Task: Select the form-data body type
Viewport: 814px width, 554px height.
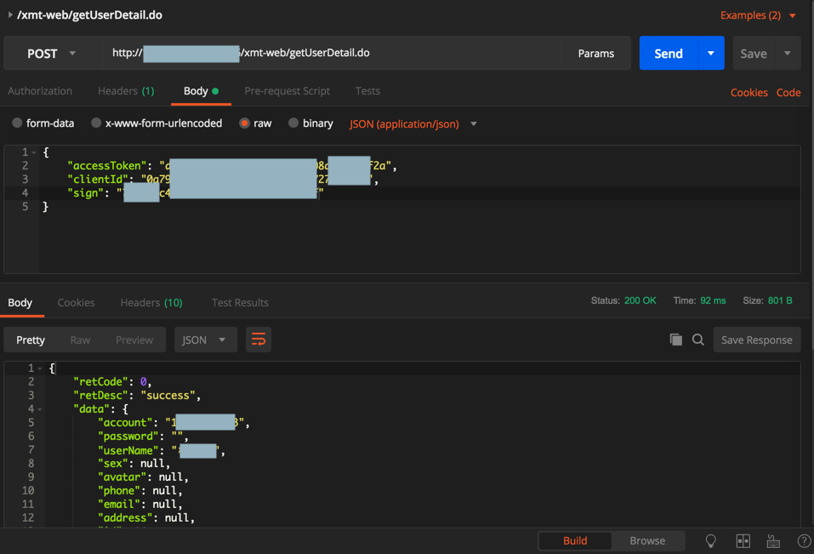Action: point(16,123)
